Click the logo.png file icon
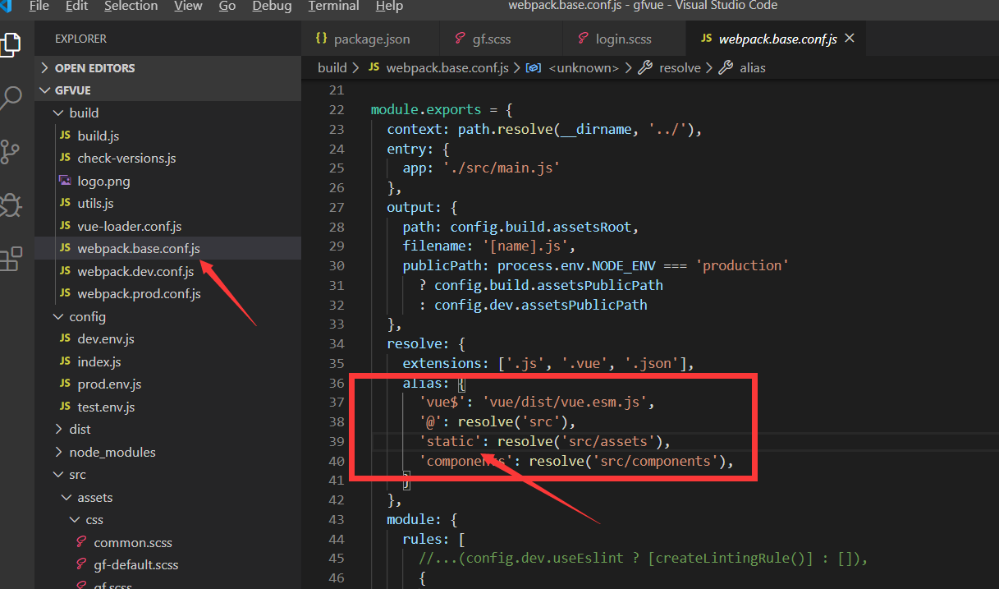Image resolution: width=999 pixels, height=589 pixels. 65,181
